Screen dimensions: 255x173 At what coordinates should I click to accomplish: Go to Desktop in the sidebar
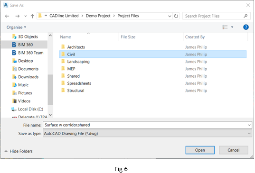pyautogui.click(x=23, y=61)
